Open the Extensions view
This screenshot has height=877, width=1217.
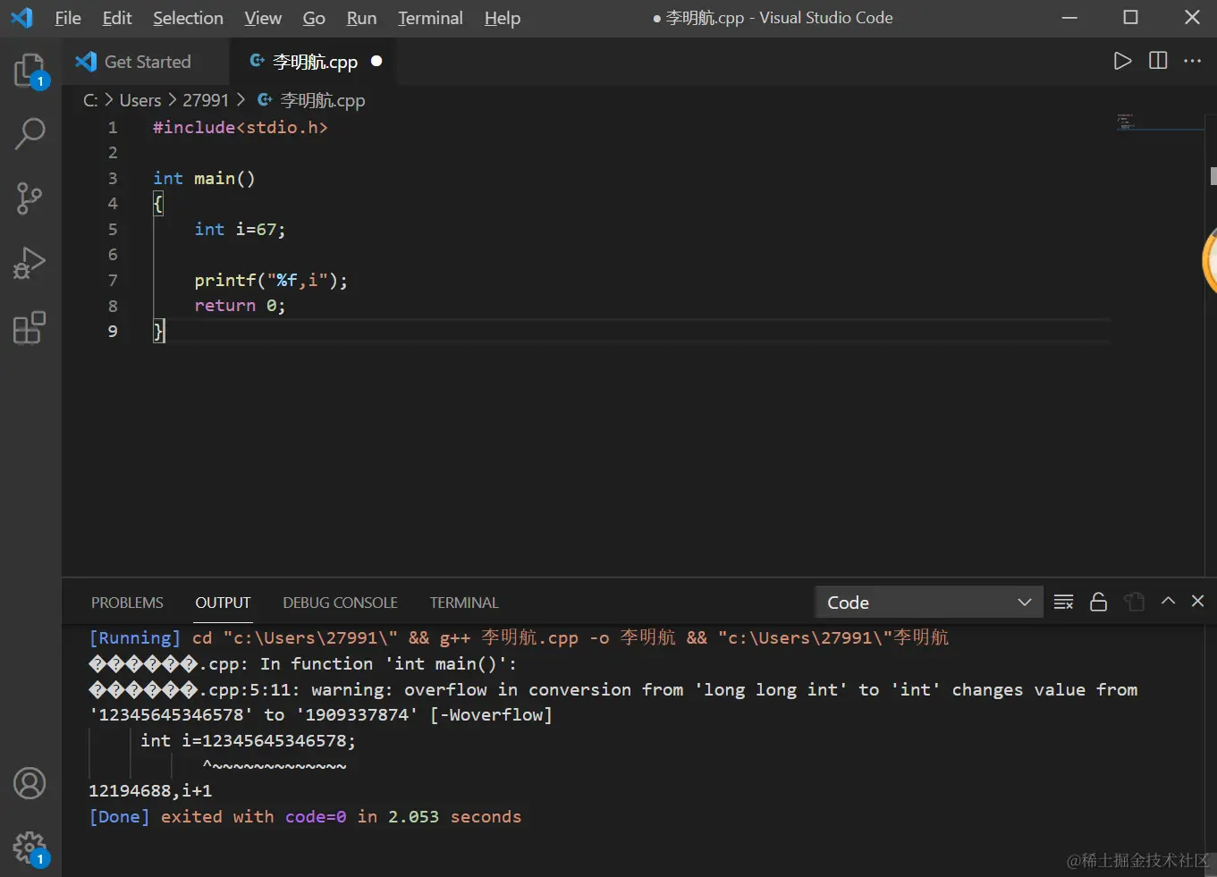click(x=30, y=328)
